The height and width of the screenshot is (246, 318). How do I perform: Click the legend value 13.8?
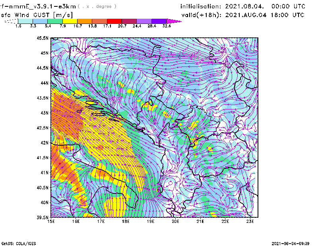tap(93, 26)
